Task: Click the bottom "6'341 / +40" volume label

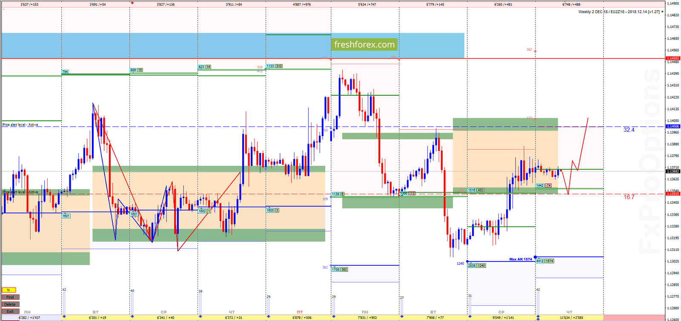Action: tap(166, 318)
